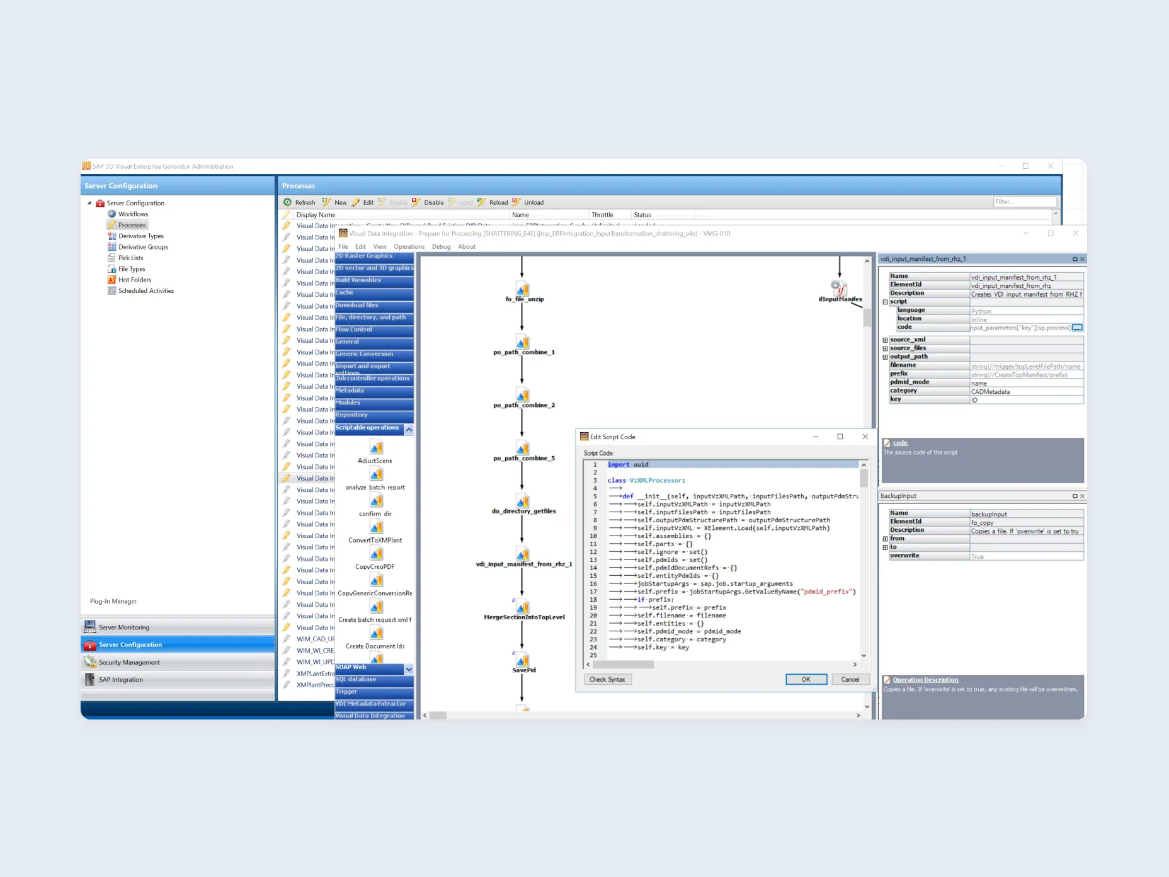Select the po_path_combine_5 node icon

tap(523, 447)
